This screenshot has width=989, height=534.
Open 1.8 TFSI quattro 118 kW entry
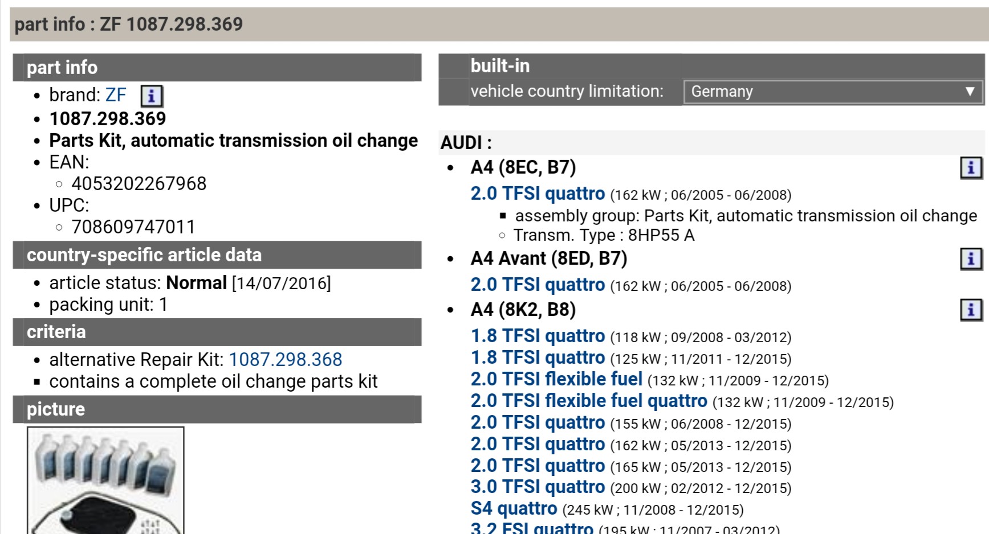click(537, 336)
